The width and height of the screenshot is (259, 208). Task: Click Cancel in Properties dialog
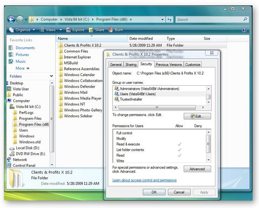coord(179,192)
